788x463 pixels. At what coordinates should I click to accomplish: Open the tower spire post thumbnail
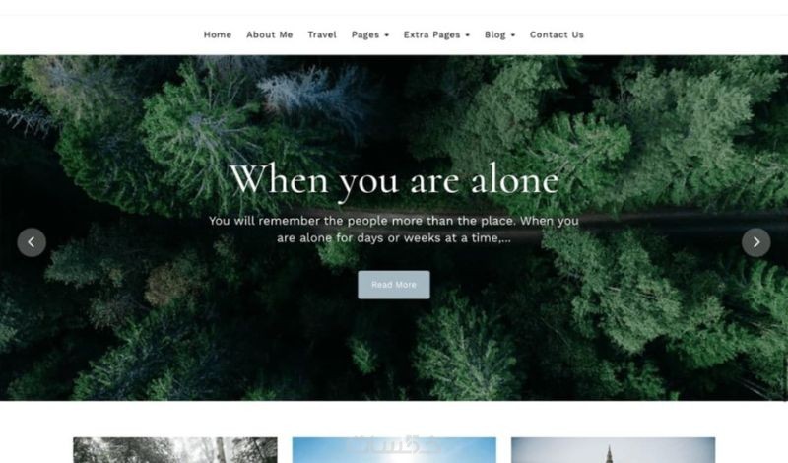[613, 450]
